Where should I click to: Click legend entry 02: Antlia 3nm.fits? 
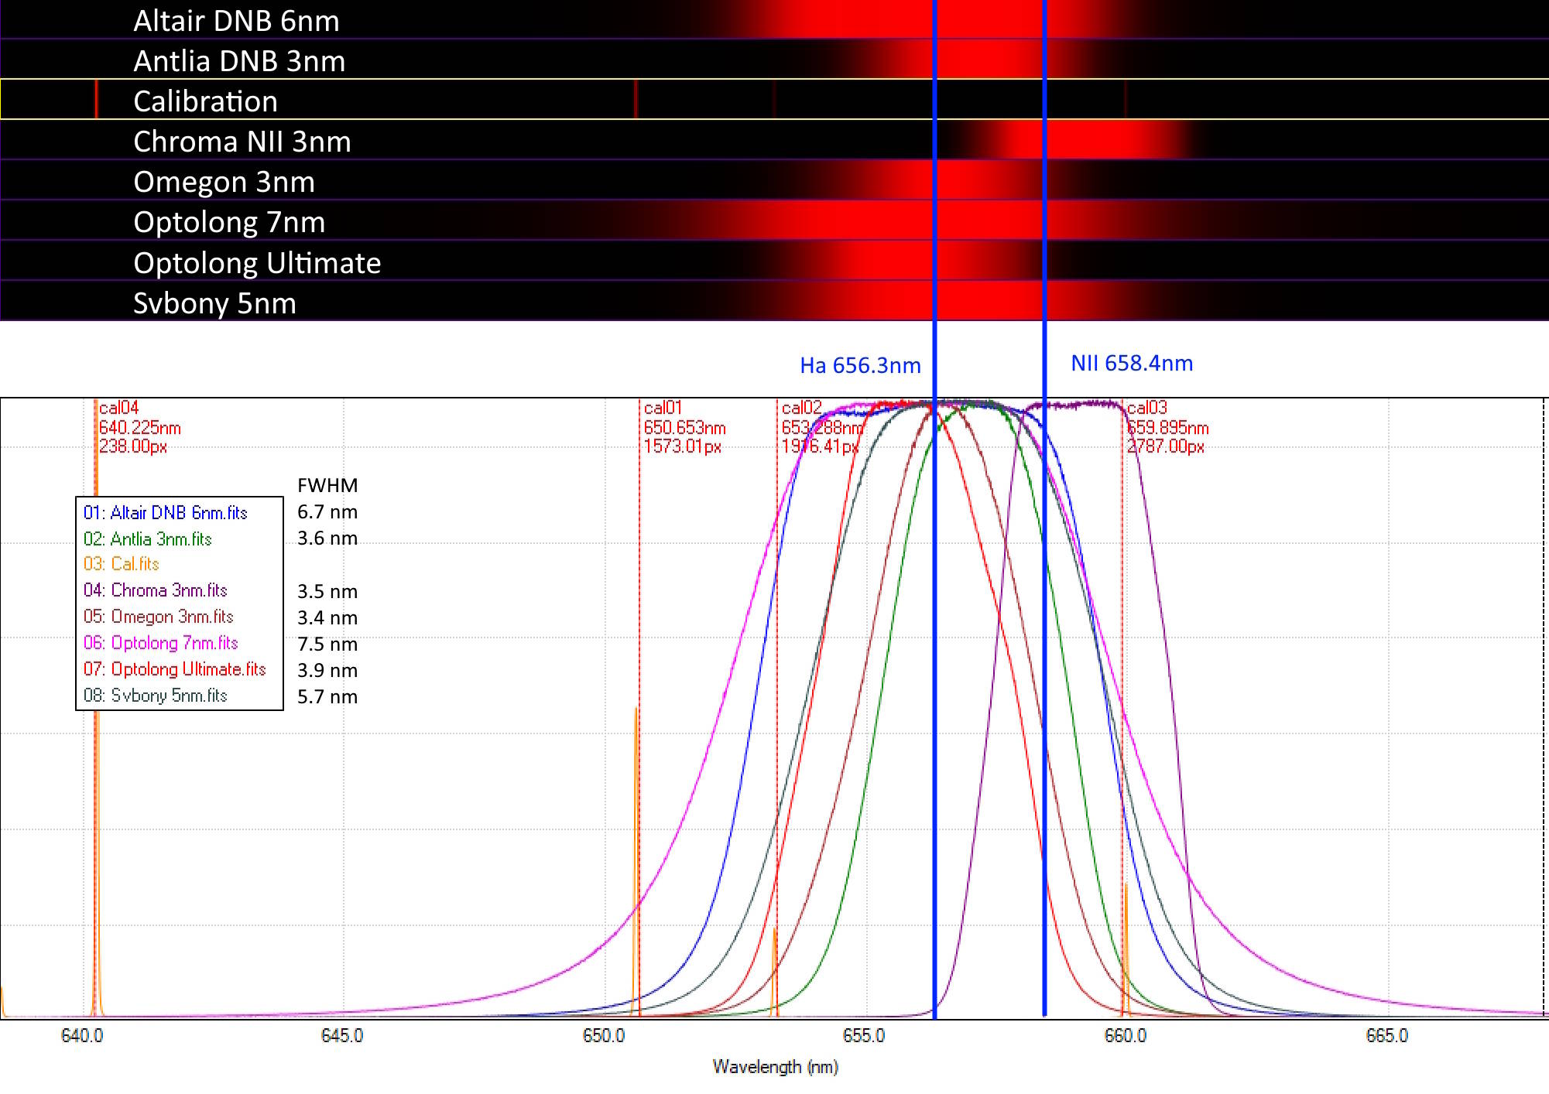click(x=147, y=538)
